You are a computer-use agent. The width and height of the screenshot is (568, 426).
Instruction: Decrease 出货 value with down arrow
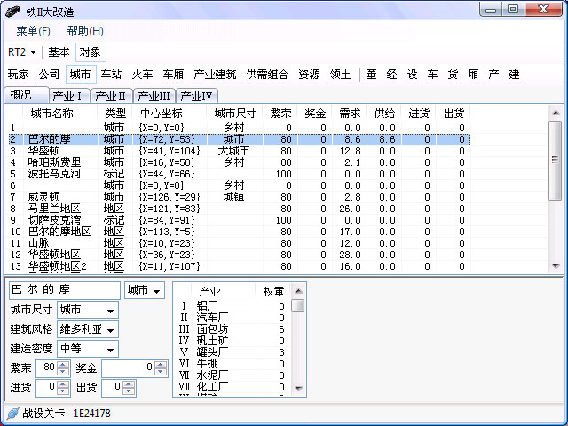click(129, 390)
